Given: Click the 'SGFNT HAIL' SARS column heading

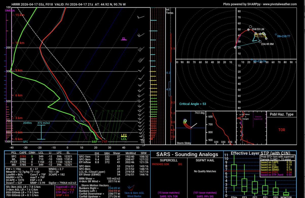Looking at the screenshot, I should click(x=205, y=161).
